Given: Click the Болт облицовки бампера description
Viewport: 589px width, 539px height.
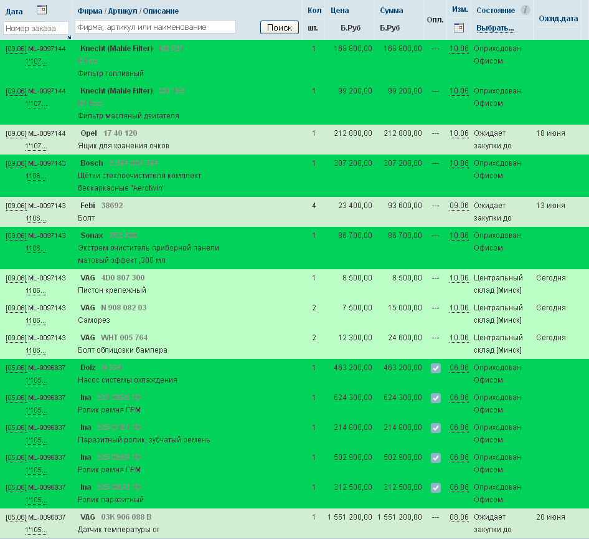Looking at the screenshot, I should pyautogui.click(x=123, y=350).
